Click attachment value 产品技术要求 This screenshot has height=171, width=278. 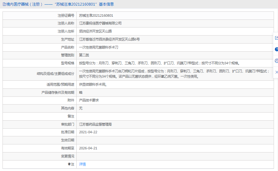pyautogui.click(x=89, y=100)
